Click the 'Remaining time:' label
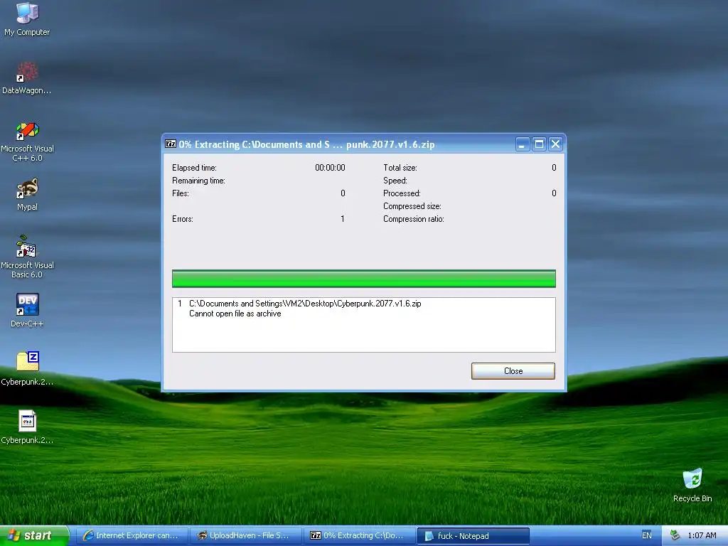The height and width of the screenshot is (546, 728). click(198, 181)
